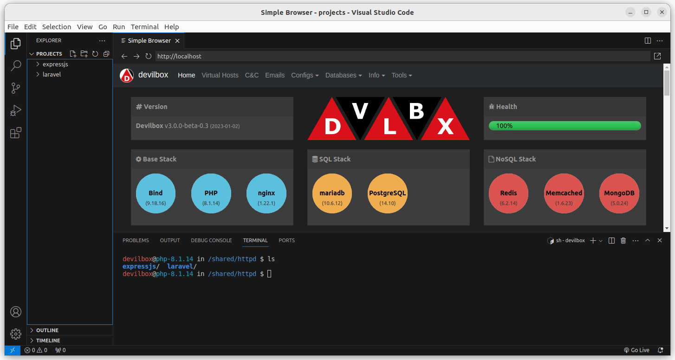Click the 100% Health progress bar
The height and width of the screenshot is (360, 675).
coord(565,125)
